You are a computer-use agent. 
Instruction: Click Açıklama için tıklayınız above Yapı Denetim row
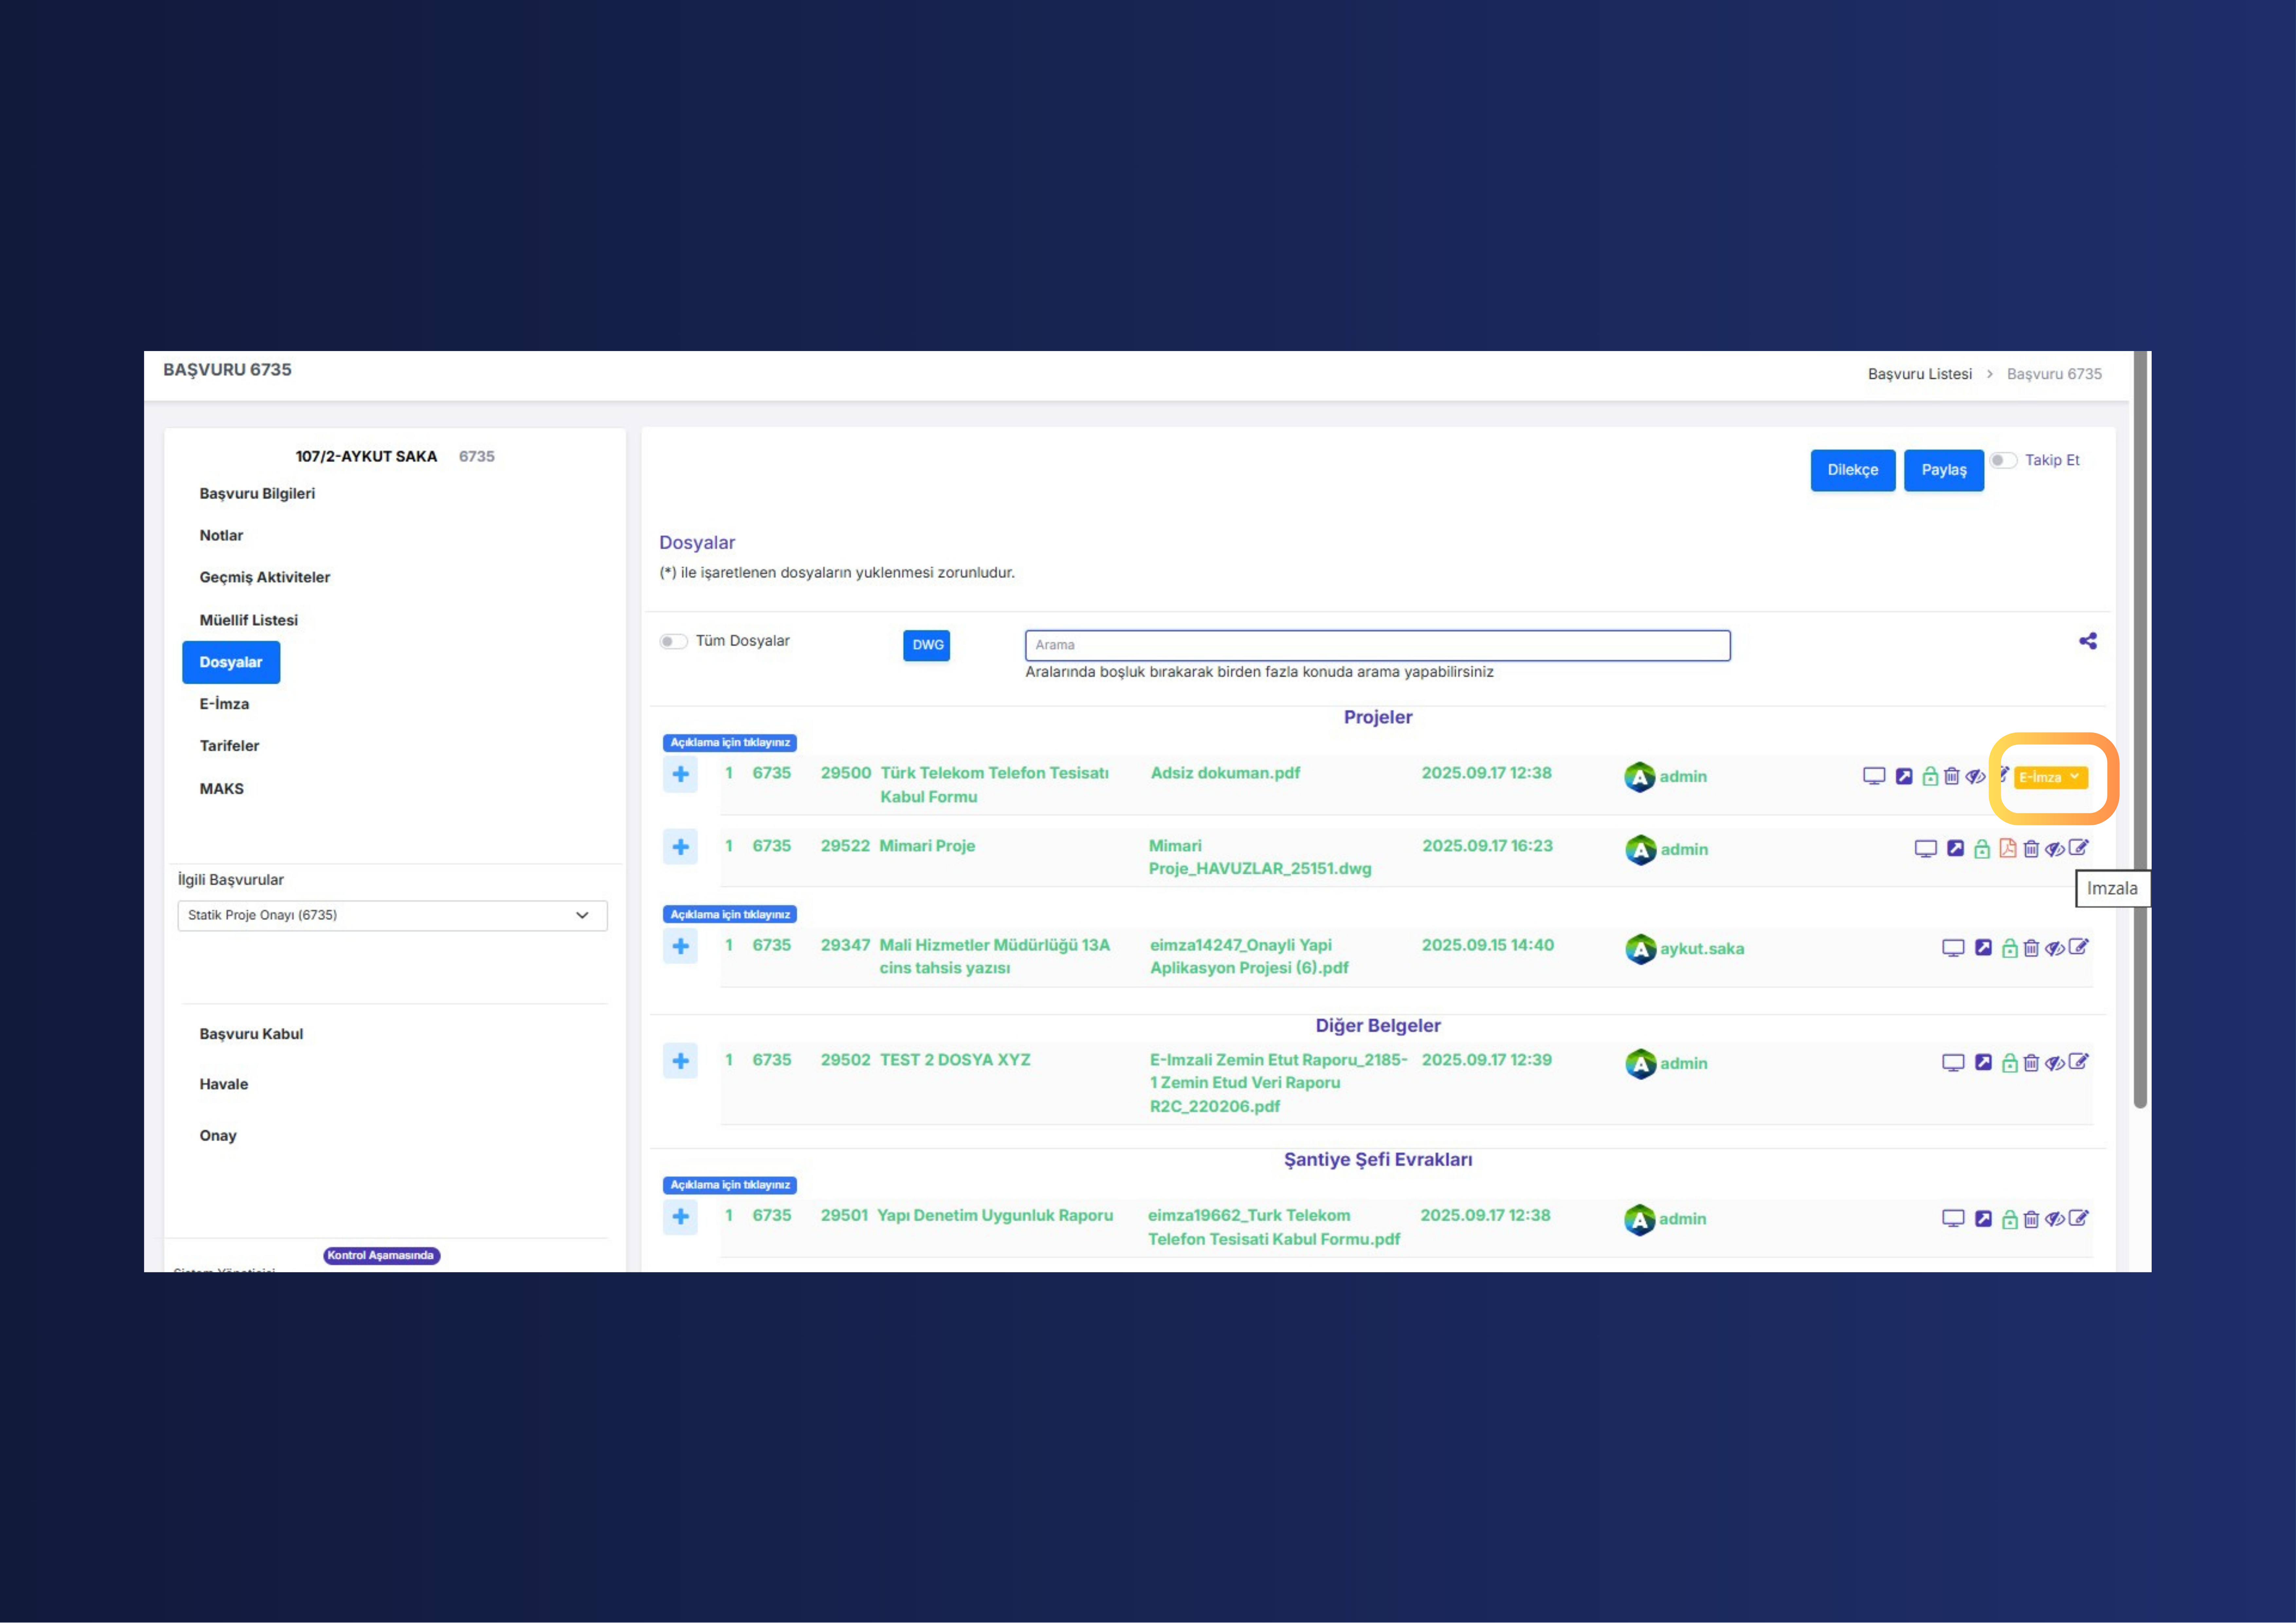click(730, 1185)
